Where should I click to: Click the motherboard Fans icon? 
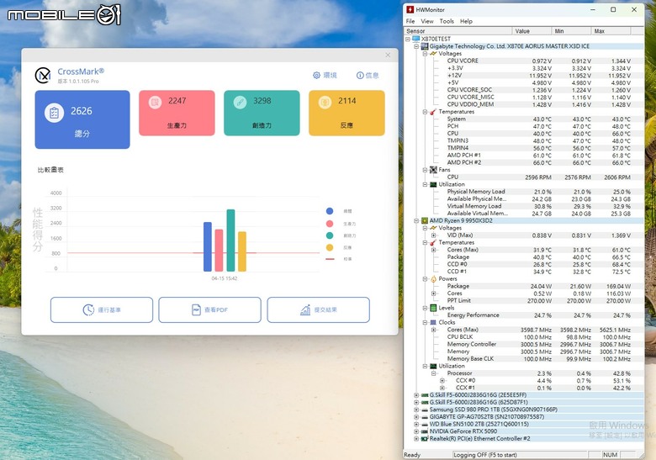click(x=433, y=170)
